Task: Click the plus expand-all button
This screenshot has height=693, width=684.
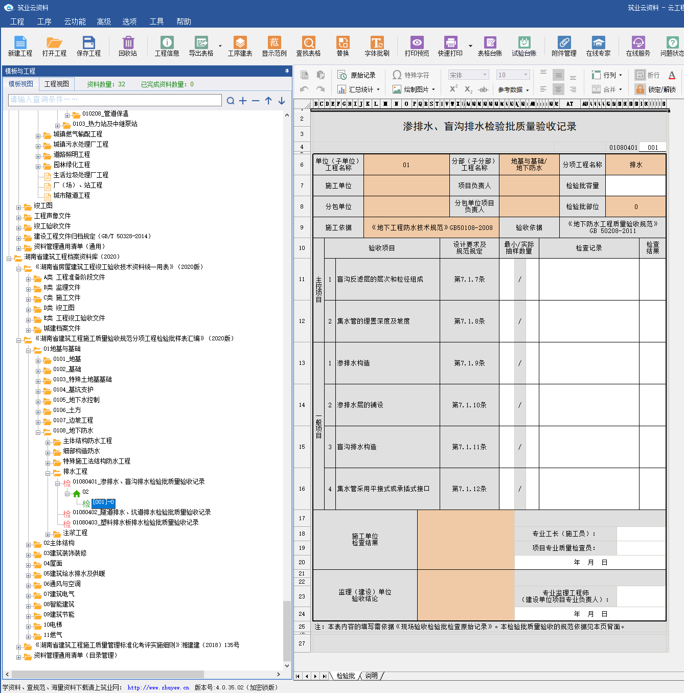Action: [243, 101]
